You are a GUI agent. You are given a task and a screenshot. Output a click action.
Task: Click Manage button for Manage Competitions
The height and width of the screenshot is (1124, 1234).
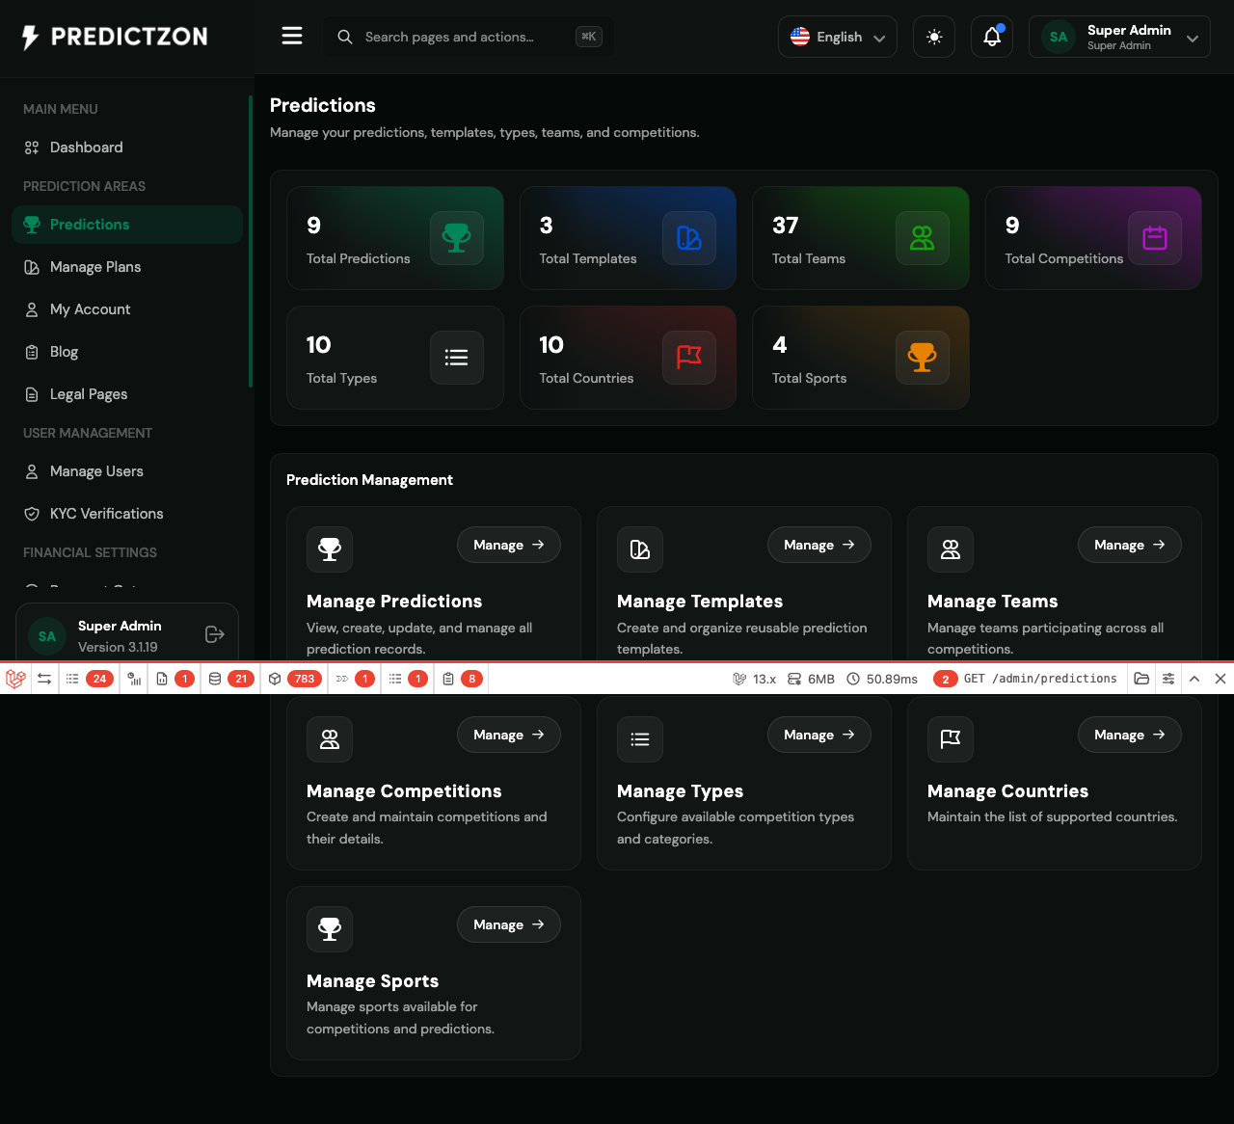click(x=509, y=735)
